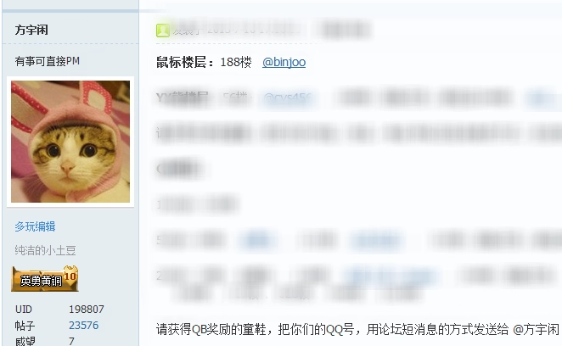Click the blurred YY熊楼层 heading
This screenshot has height=346, width=562.
pyautogui.click(x=182, y=98)
